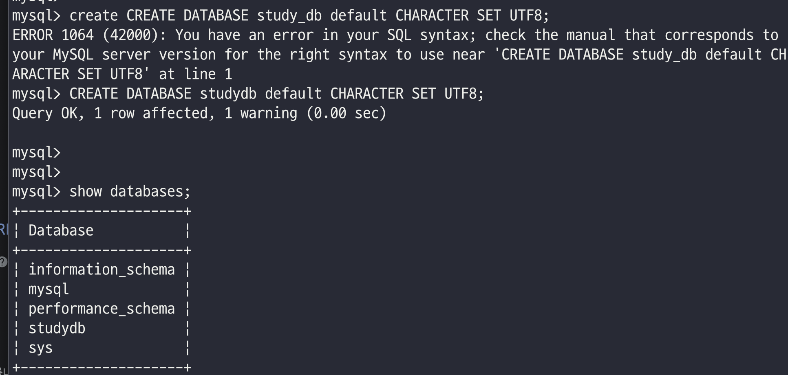Click the show databases; command text
The width and height of the screenshot is (788, 375).
(130, 191)
